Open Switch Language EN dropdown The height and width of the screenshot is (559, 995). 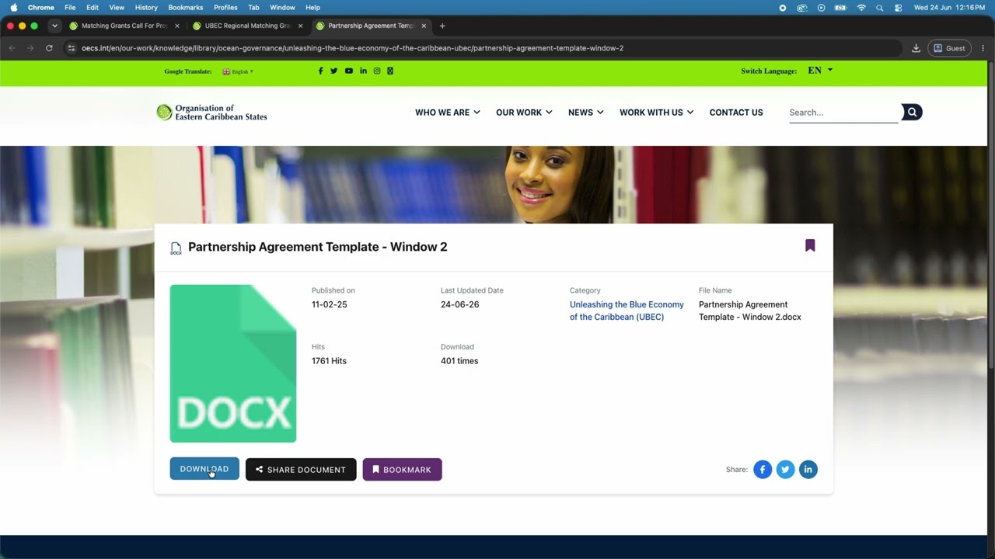820,71
